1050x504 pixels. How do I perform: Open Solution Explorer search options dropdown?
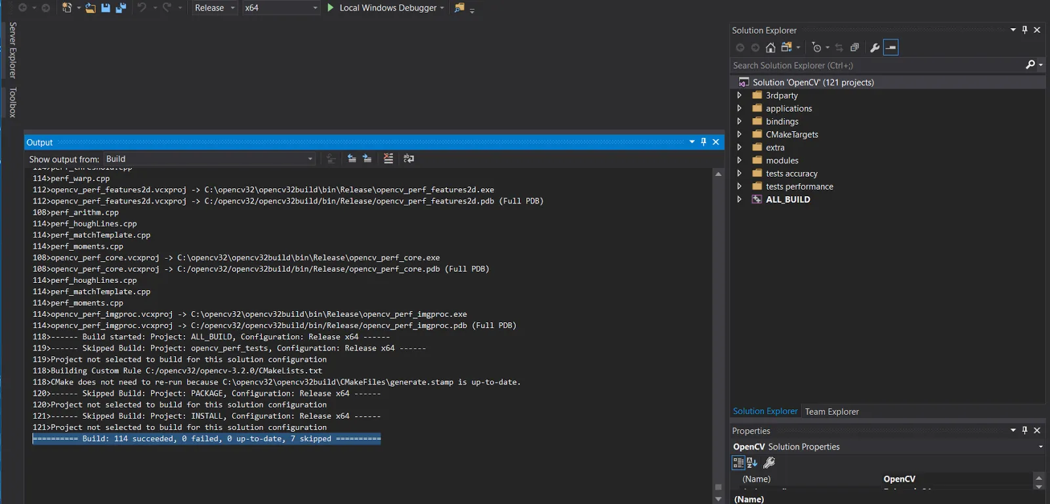pos(1041,65)
